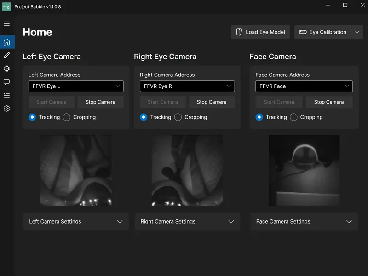This screenshot has height=276, width=368.
Task: Open the output log list icon in sidebar
Action: tap(6, 95)
